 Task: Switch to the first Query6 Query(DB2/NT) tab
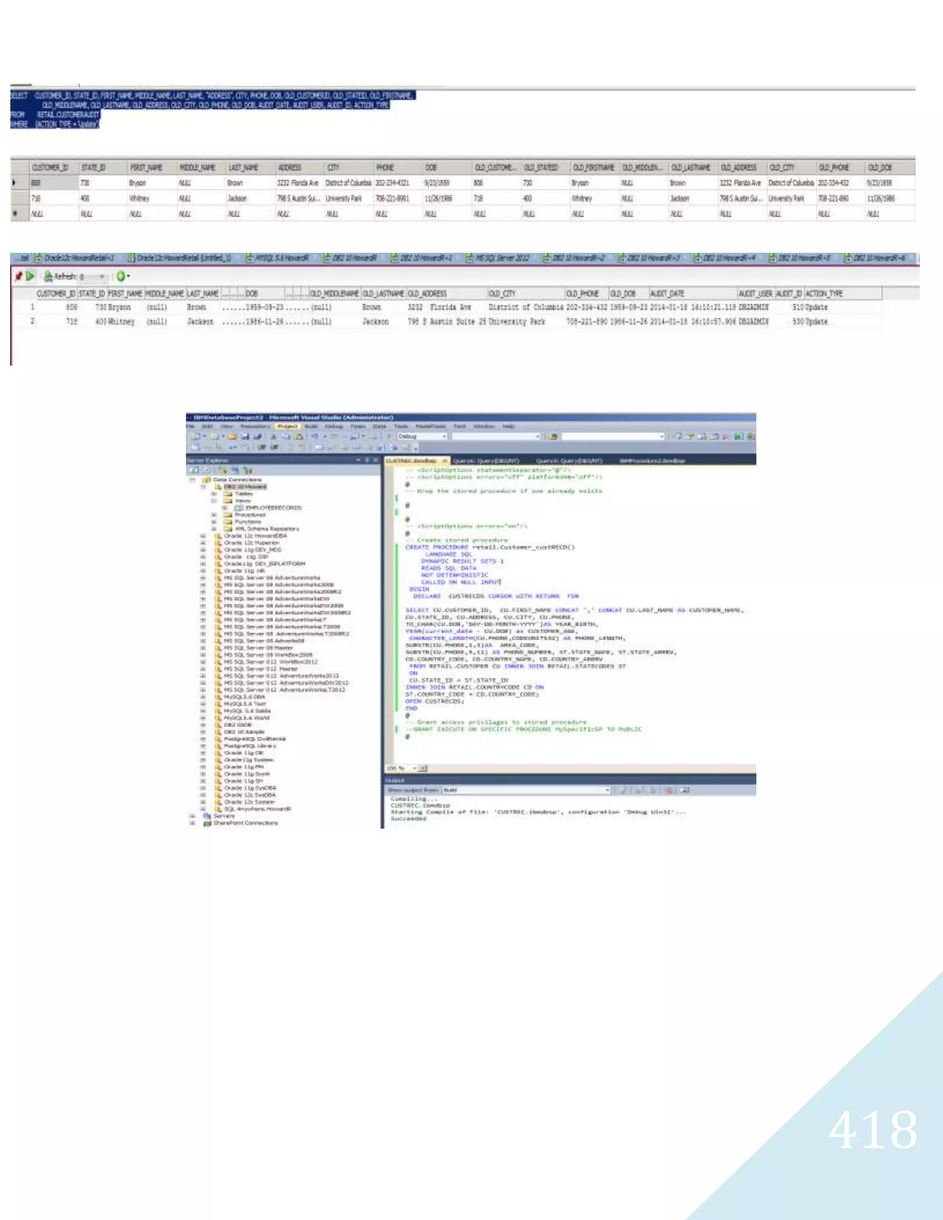pos(485,461)
